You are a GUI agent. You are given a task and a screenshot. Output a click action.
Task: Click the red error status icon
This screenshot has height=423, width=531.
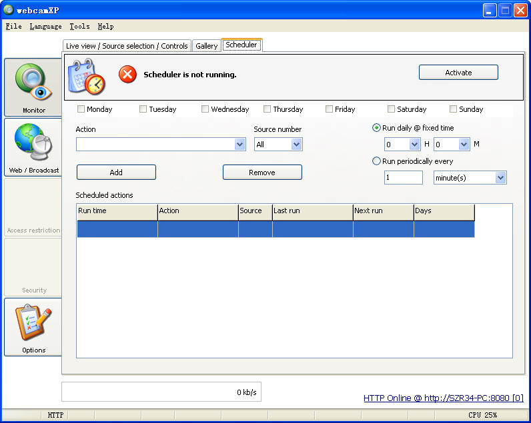point(127,75)
